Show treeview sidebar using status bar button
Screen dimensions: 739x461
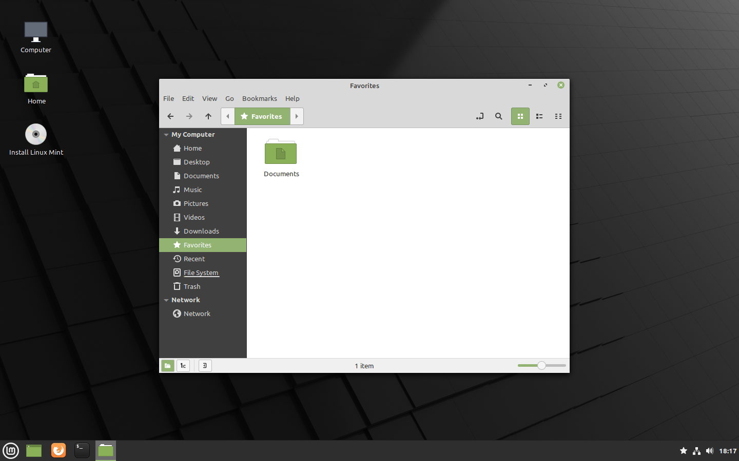click(x=183, y=366)
